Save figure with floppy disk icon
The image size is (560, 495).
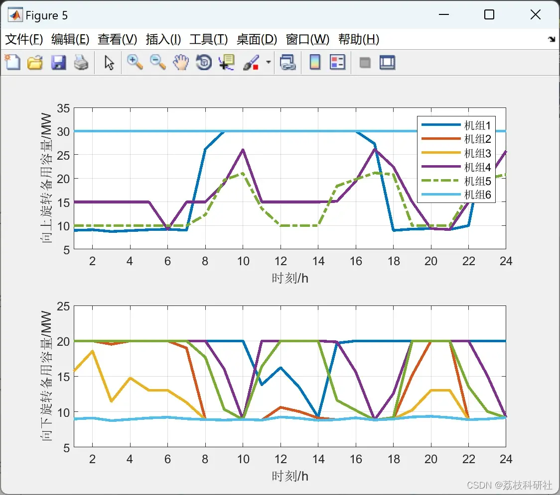(58, 62)
